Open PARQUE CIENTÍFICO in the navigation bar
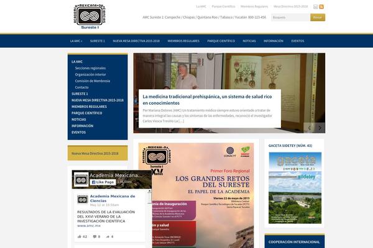373x248 pixels. point(221,41)
